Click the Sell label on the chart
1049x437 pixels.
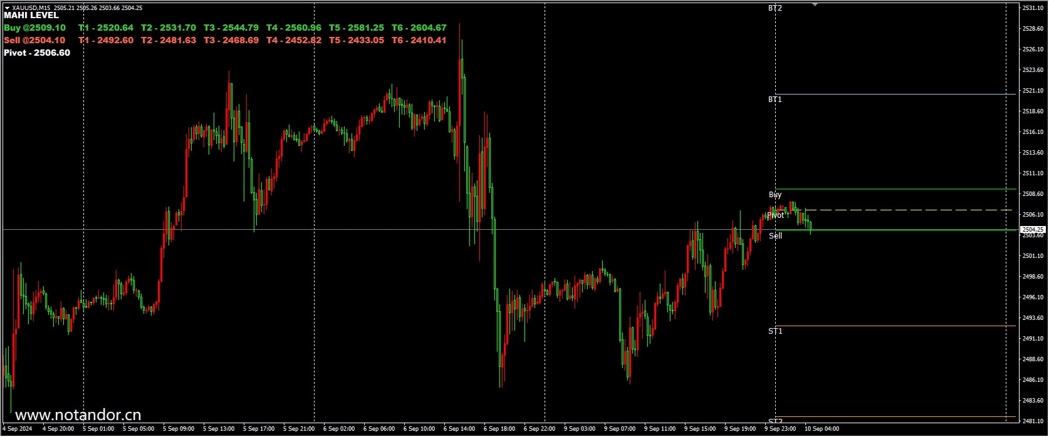pos(775,236)
